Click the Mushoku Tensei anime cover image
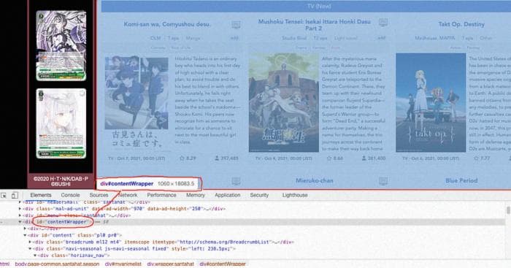511x268 pixels. click(x=283, y=103)
